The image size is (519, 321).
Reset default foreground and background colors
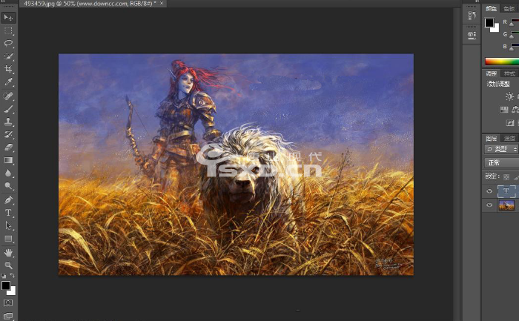3,275
